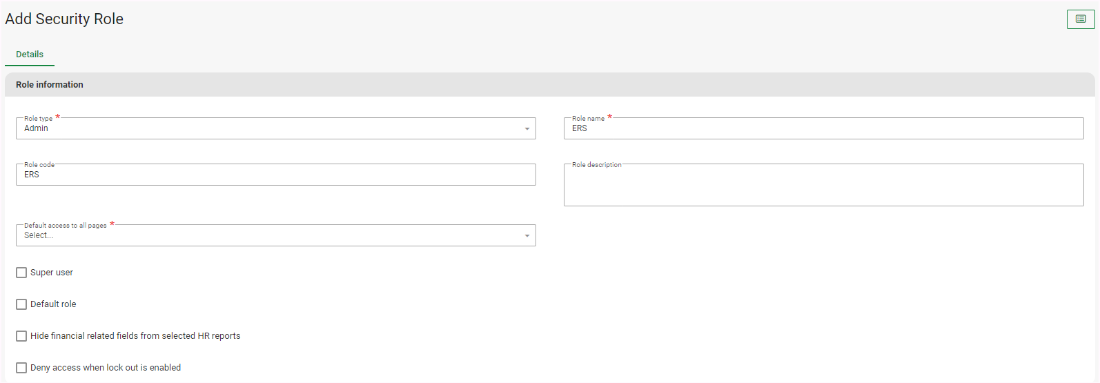
Task: Click the Super user label text
Action: click(52, 273)
